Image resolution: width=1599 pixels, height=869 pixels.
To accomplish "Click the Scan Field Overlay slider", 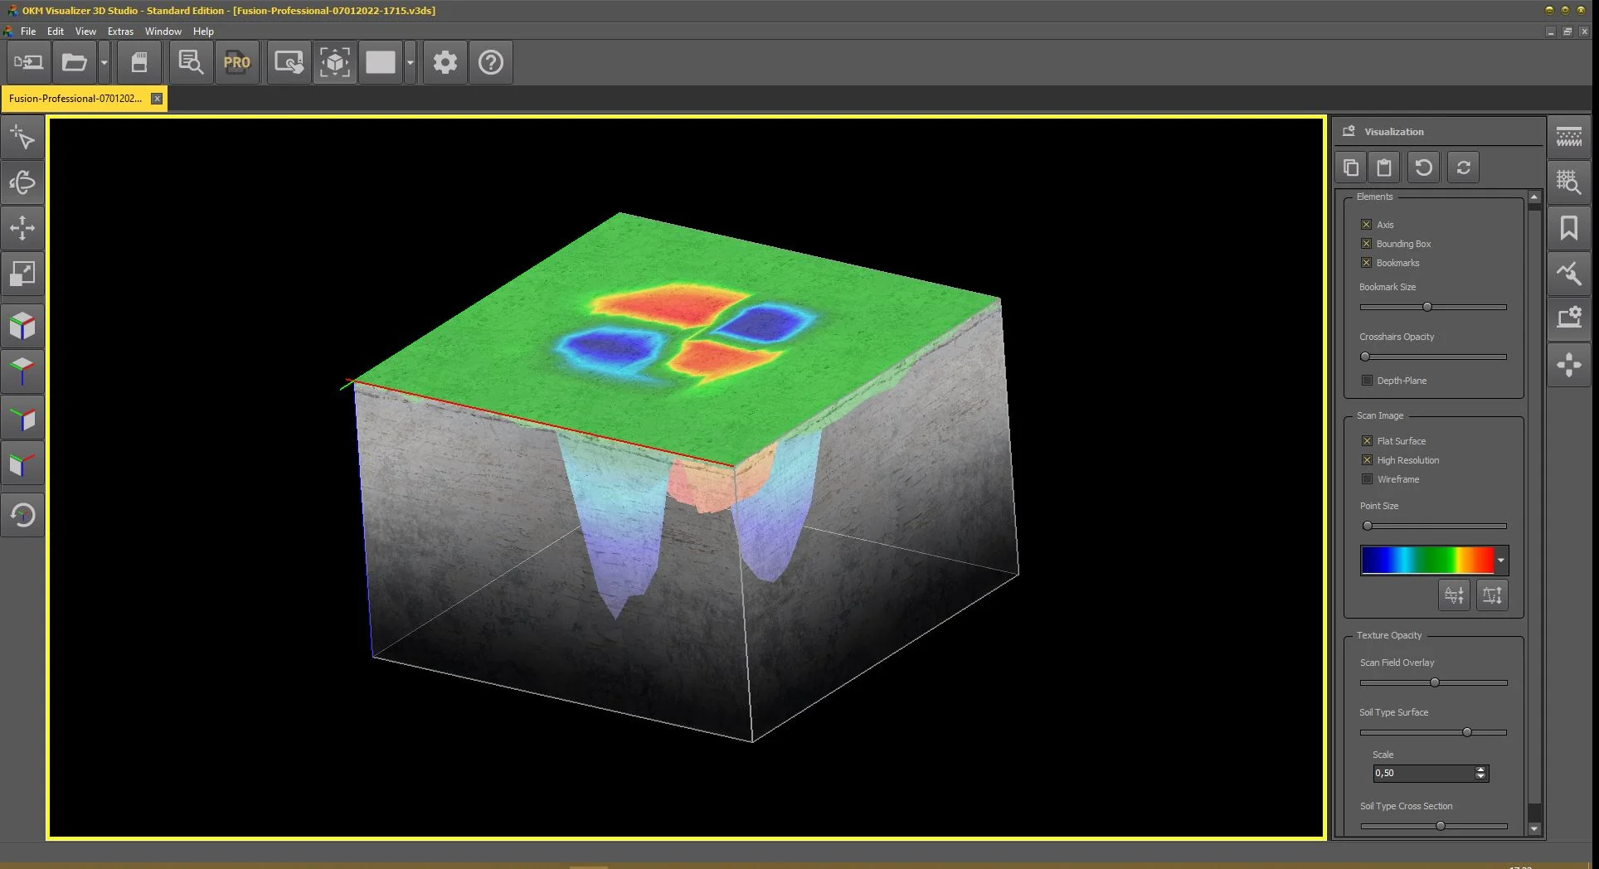I will 1433,682.
